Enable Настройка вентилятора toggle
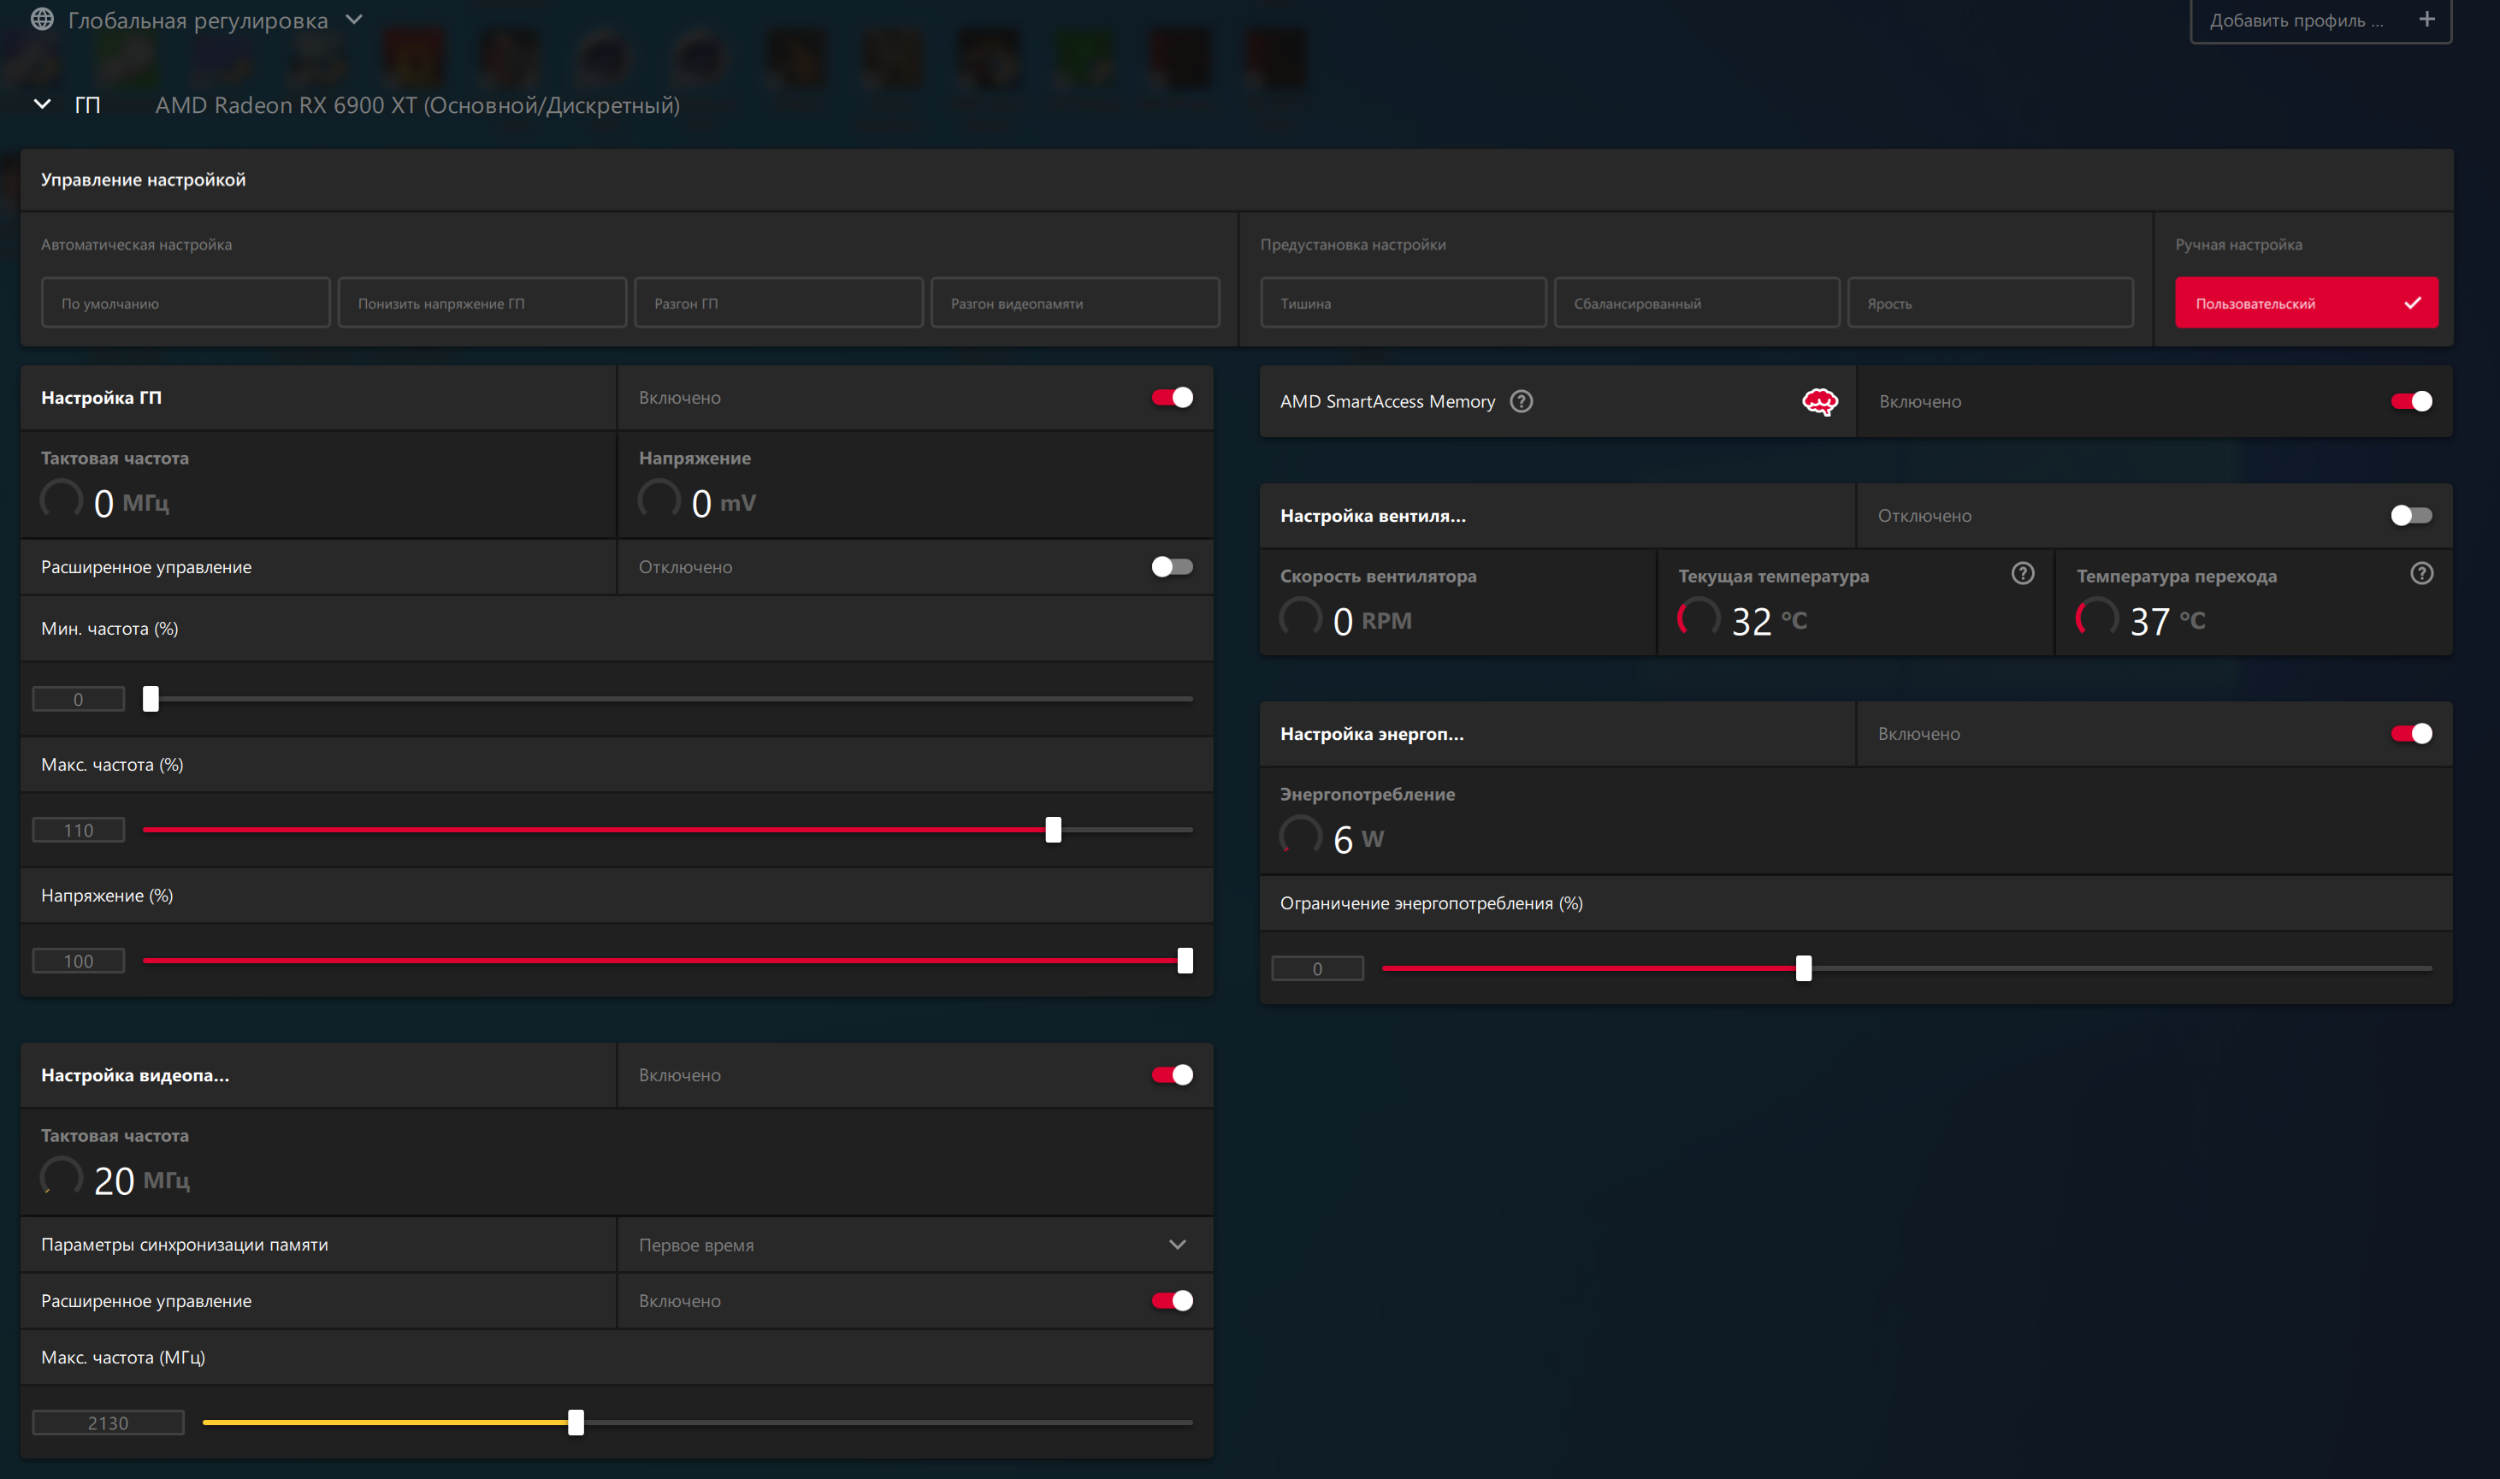The image size is (2500, 1479). 2410,515
